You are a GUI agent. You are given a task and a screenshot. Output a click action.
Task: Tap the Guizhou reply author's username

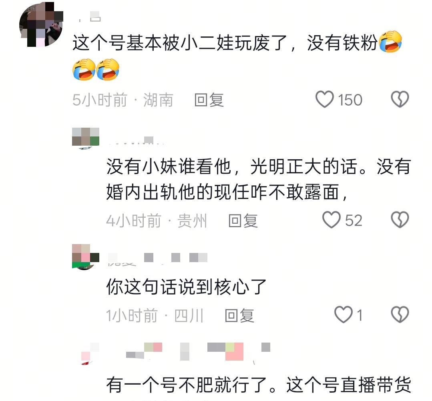136,140
